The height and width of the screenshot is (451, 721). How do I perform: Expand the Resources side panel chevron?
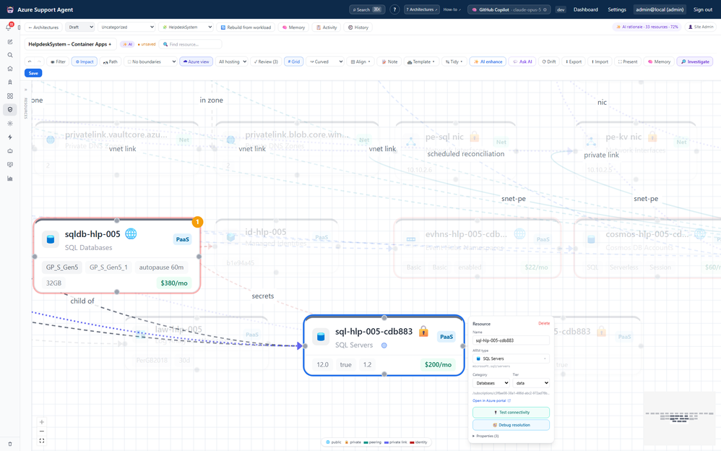(26, 90)
